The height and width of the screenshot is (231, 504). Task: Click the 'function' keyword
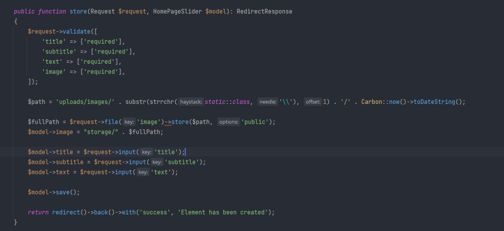pyautogui.click(x=52, y=11)
